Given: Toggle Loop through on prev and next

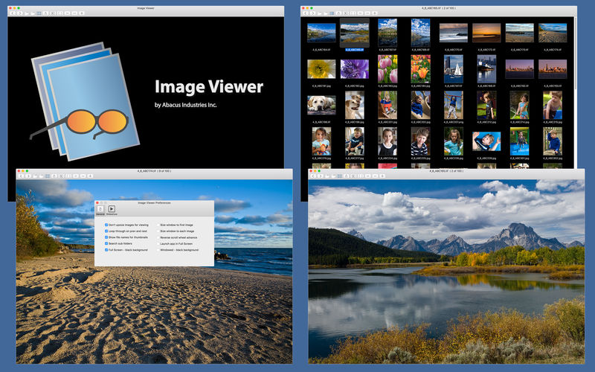Looking at the screenshot, I should pos(106,231).
